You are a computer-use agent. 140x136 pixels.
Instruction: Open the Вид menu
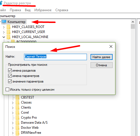[28, 10]
